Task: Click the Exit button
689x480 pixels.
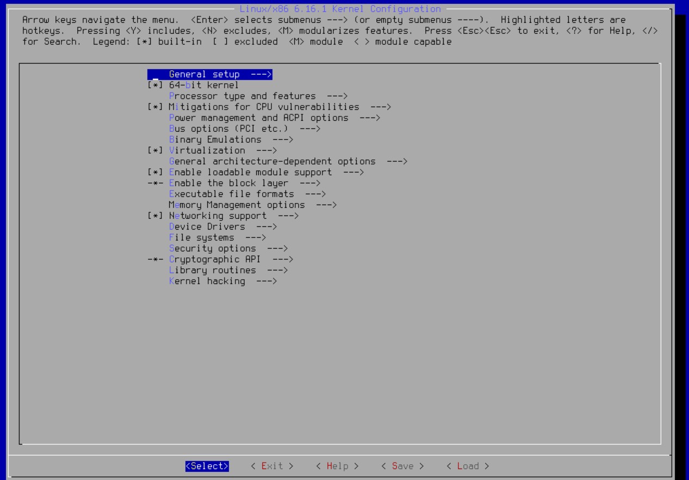Action: point(272,466)
